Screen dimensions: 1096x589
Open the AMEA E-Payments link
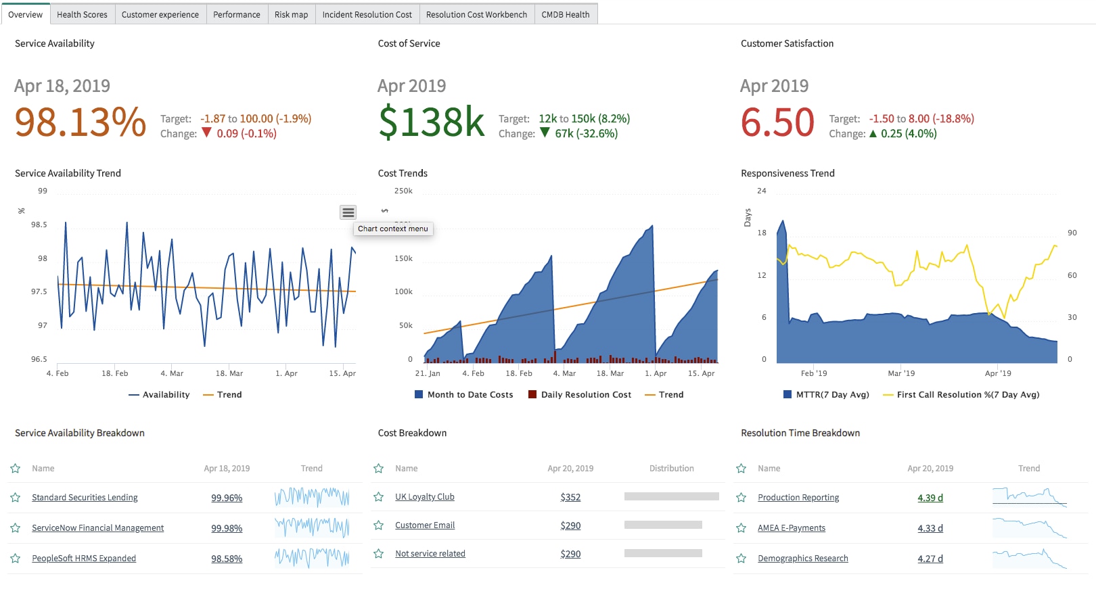coord(791,528)
